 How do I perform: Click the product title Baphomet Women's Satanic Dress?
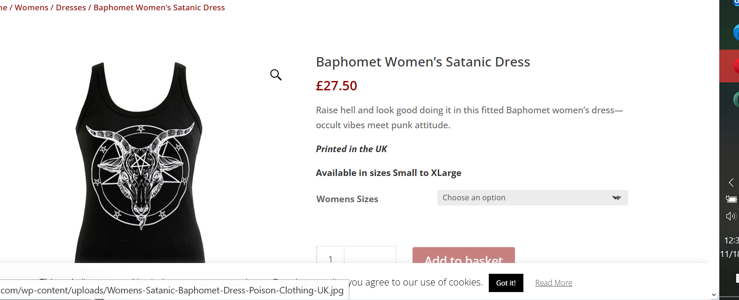point(423,62)
